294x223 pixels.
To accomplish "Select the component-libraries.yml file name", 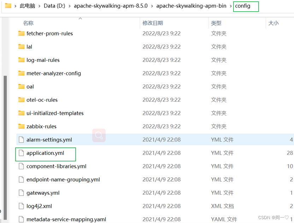I will pyautogui.click(x=57, y=166).
